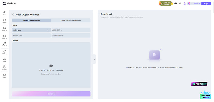Click the Try 3 Days For Free gift banner

[205, 95]
